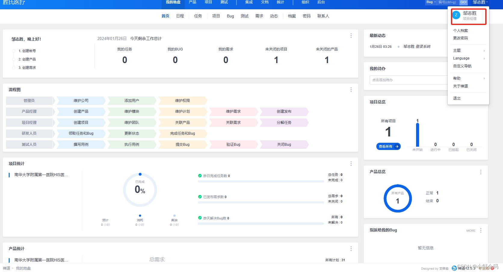Select 更改密码 from user menu
Screen dimensions: 503x272
click(460, 38)
